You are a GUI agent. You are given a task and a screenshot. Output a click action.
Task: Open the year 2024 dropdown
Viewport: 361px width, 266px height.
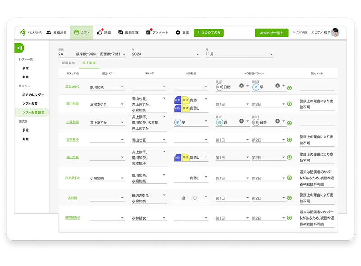[166, 54]
